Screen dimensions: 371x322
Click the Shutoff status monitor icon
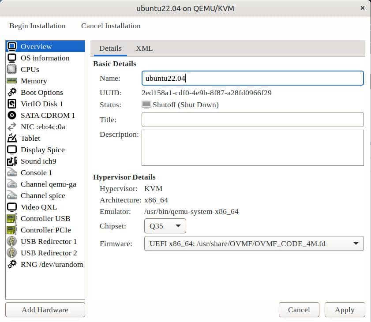(x=146, y=105)
